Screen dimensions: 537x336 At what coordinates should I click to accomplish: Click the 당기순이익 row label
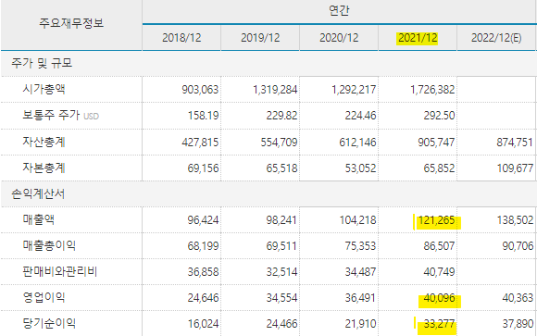(49, 323)
